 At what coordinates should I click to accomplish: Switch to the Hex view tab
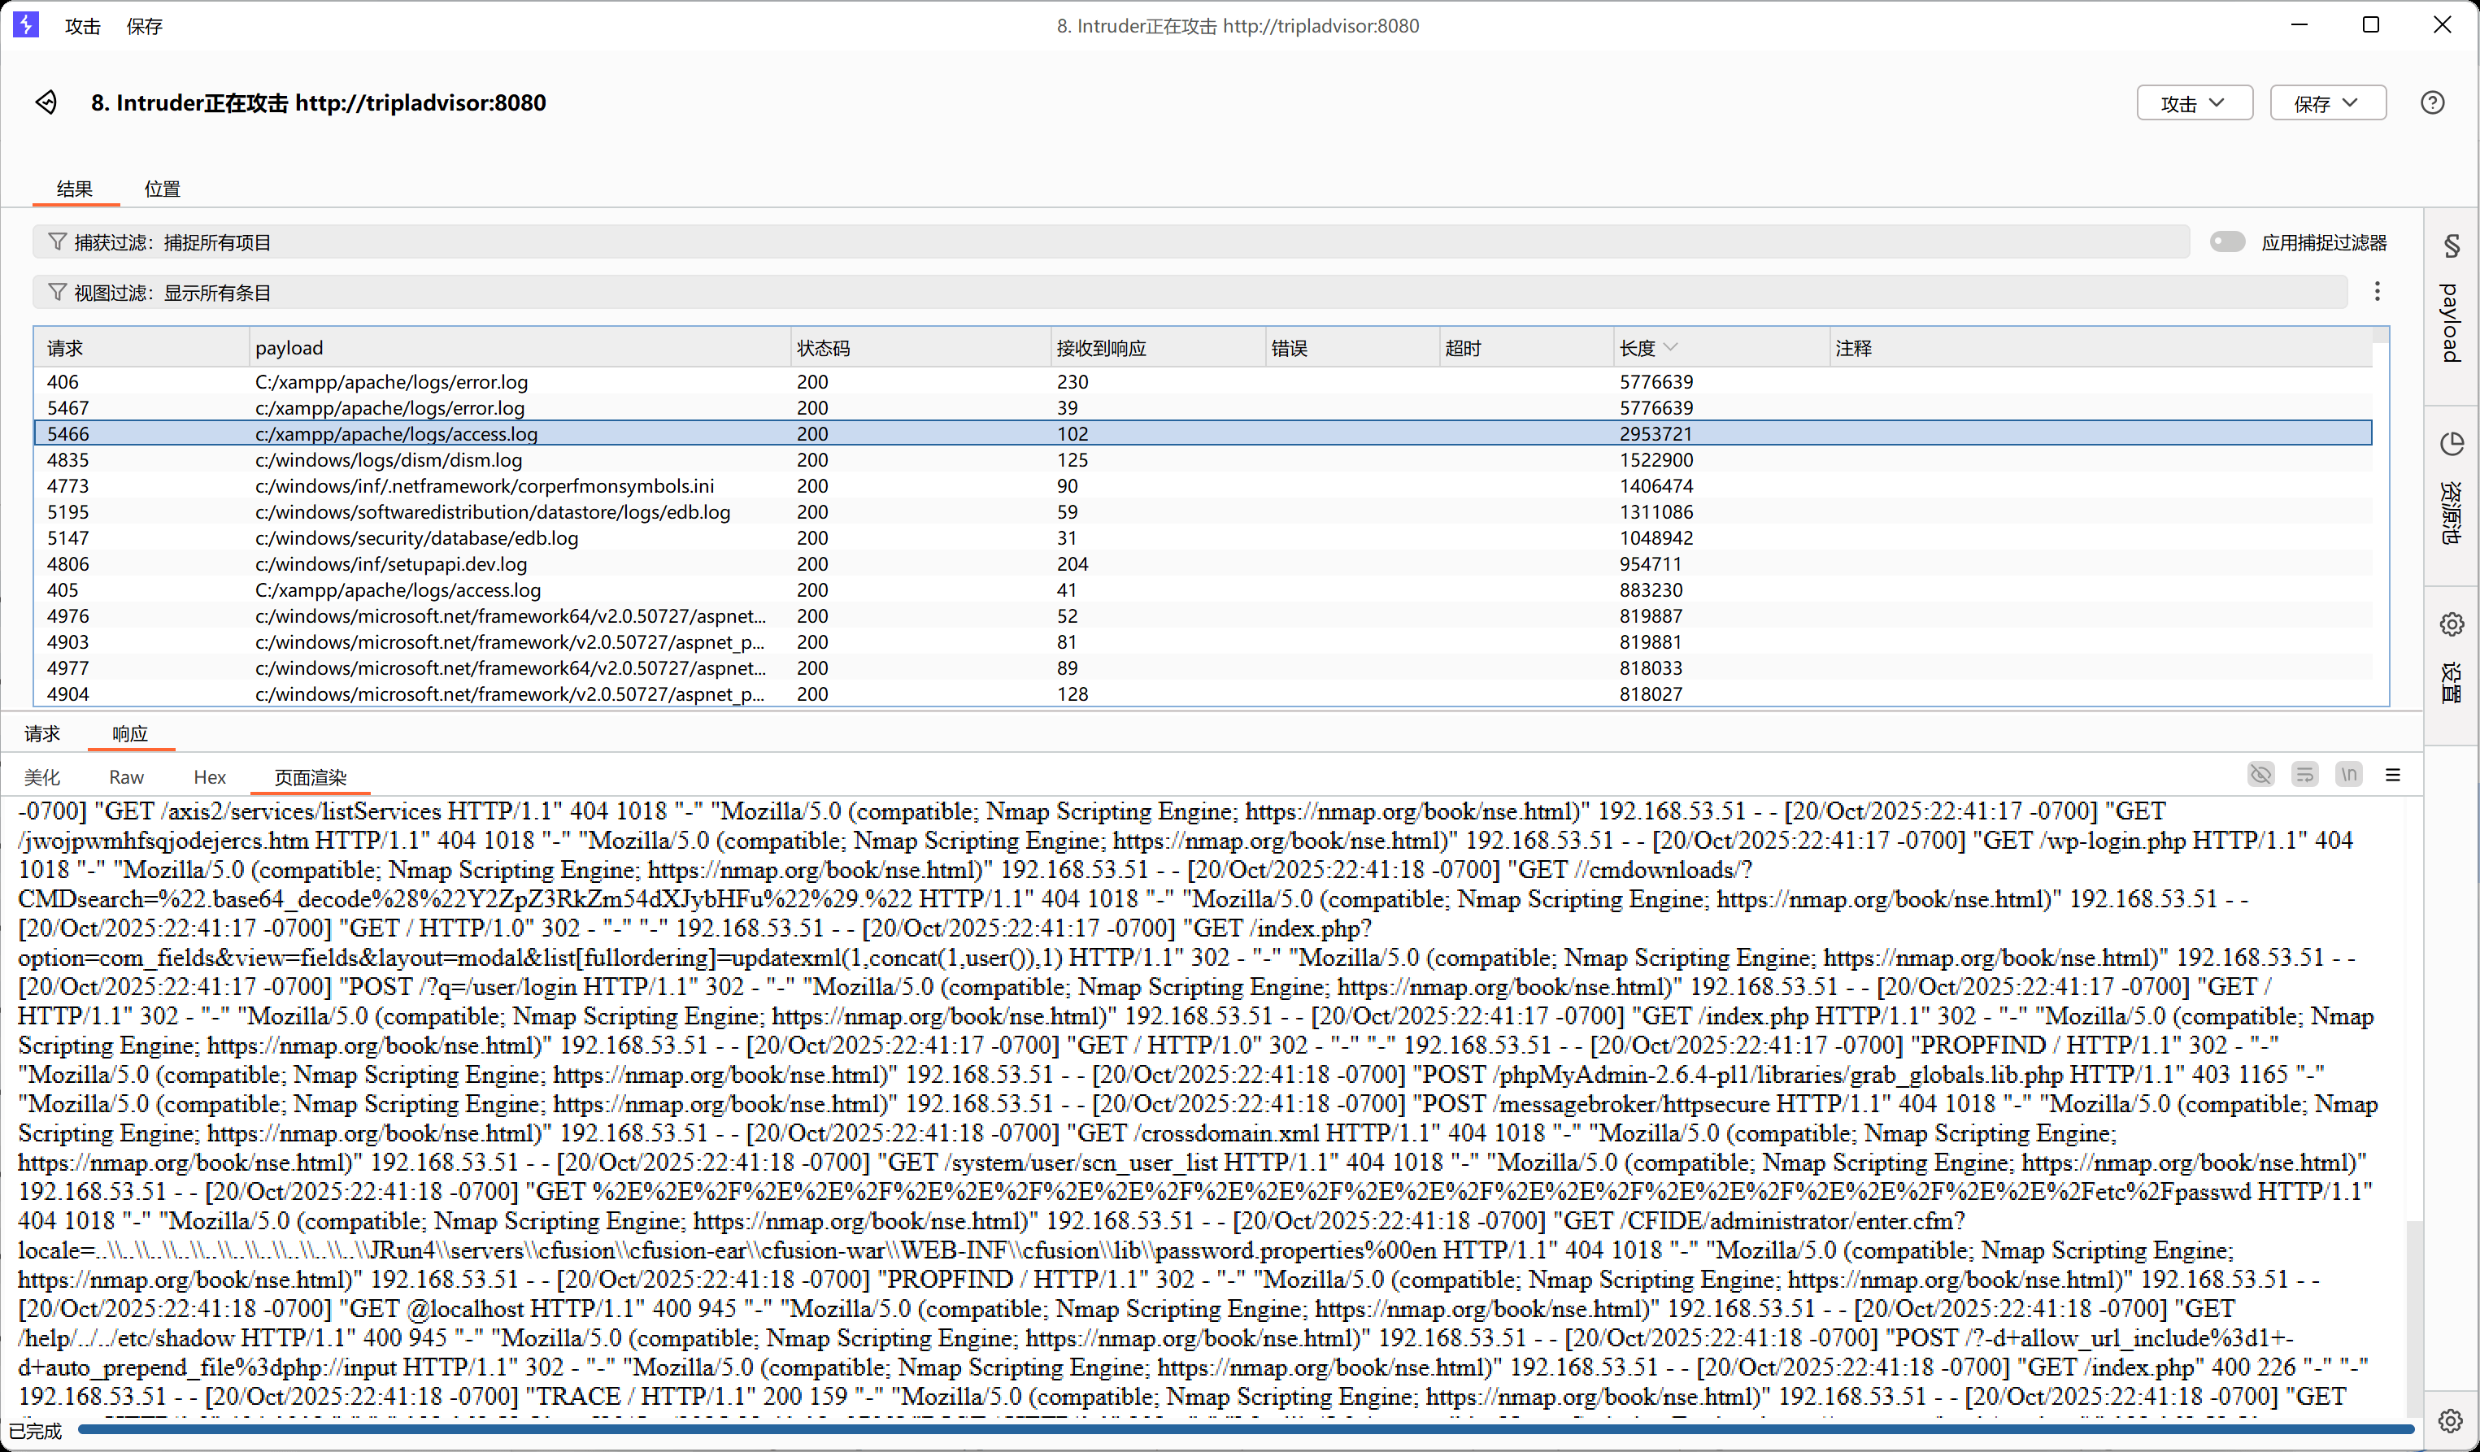coord(210,776)
